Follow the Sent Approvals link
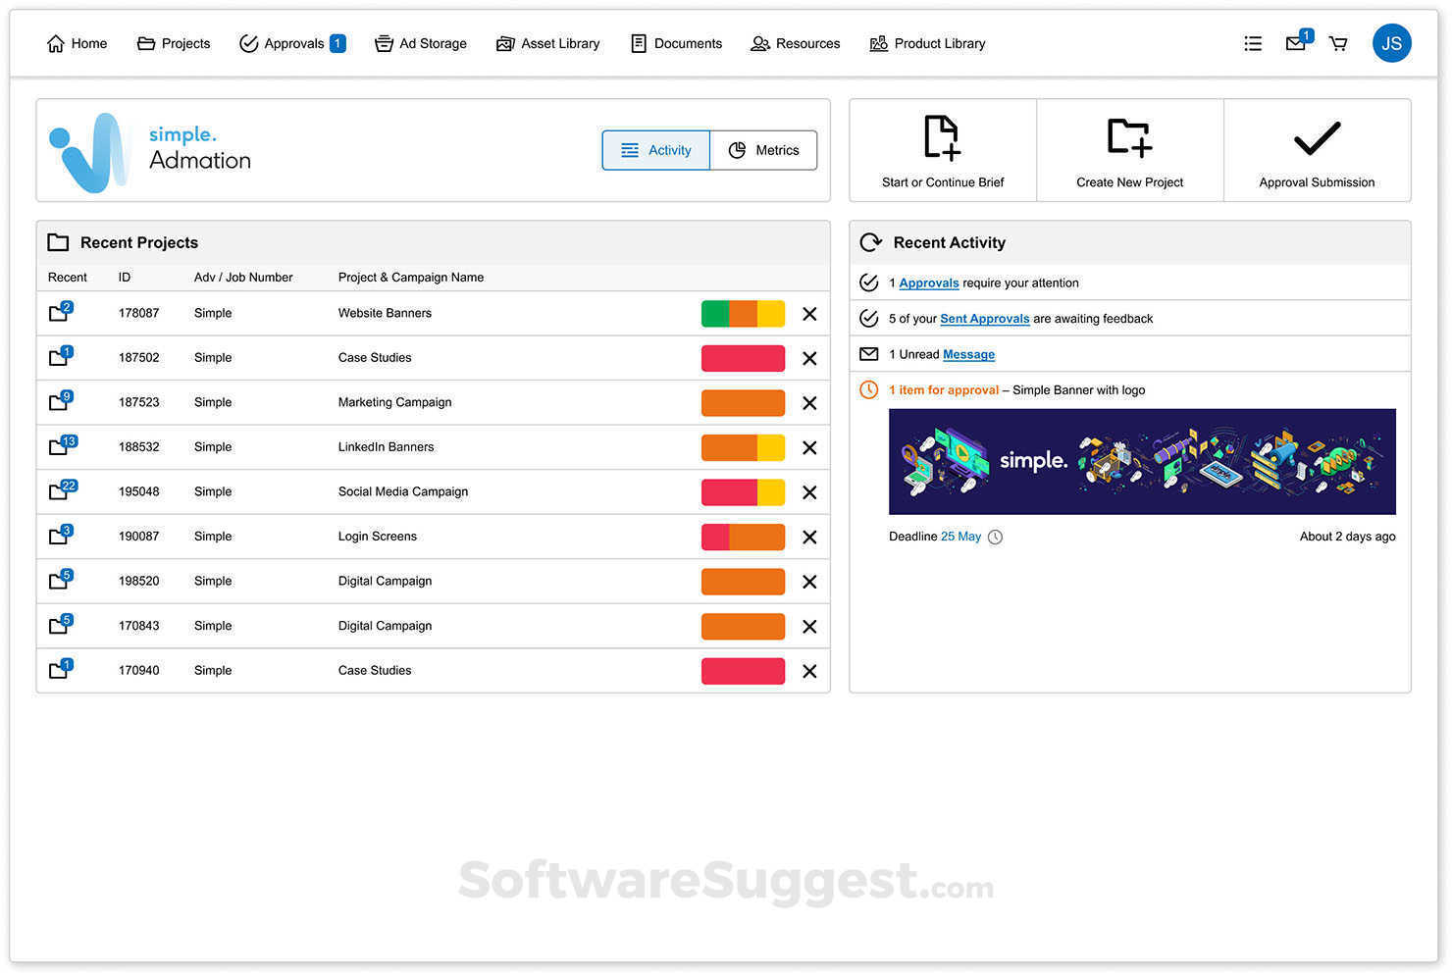Screen dimensions: 1452x976 [984, 319]
